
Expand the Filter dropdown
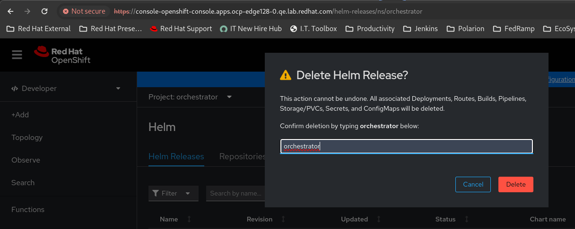click(174, 193)
